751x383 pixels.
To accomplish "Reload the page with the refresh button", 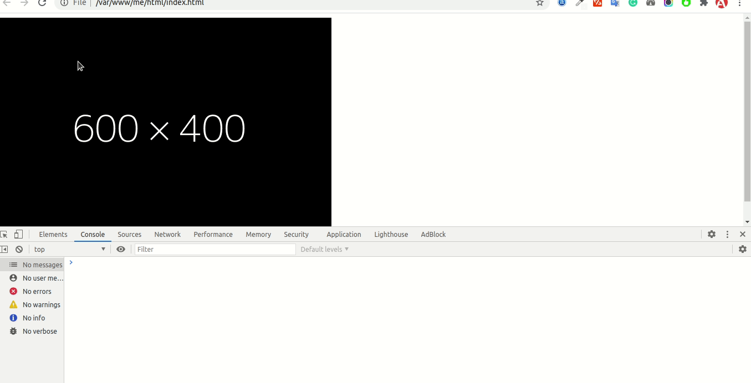I will click(x=42, y=3).
